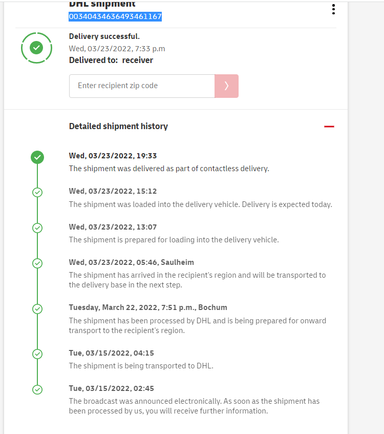Click the DHL shipment title
Viewport: 384px width, 434px height.
(x=102, y=5)
